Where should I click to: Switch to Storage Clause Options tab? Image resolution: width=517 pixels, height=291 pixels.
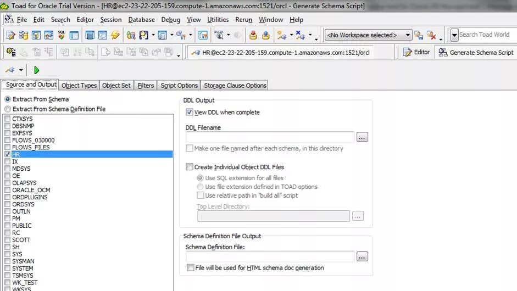coord(235,85)
